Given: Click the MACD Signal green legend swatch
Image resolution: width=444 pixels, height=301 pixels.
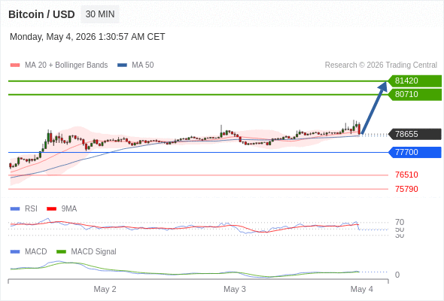Looking at the screenshot, I should (61, 252).
